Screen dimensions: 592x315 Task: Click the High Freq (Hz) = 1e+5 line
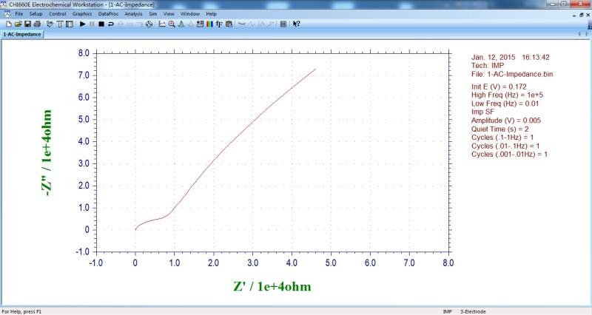(x=507, y=95)
